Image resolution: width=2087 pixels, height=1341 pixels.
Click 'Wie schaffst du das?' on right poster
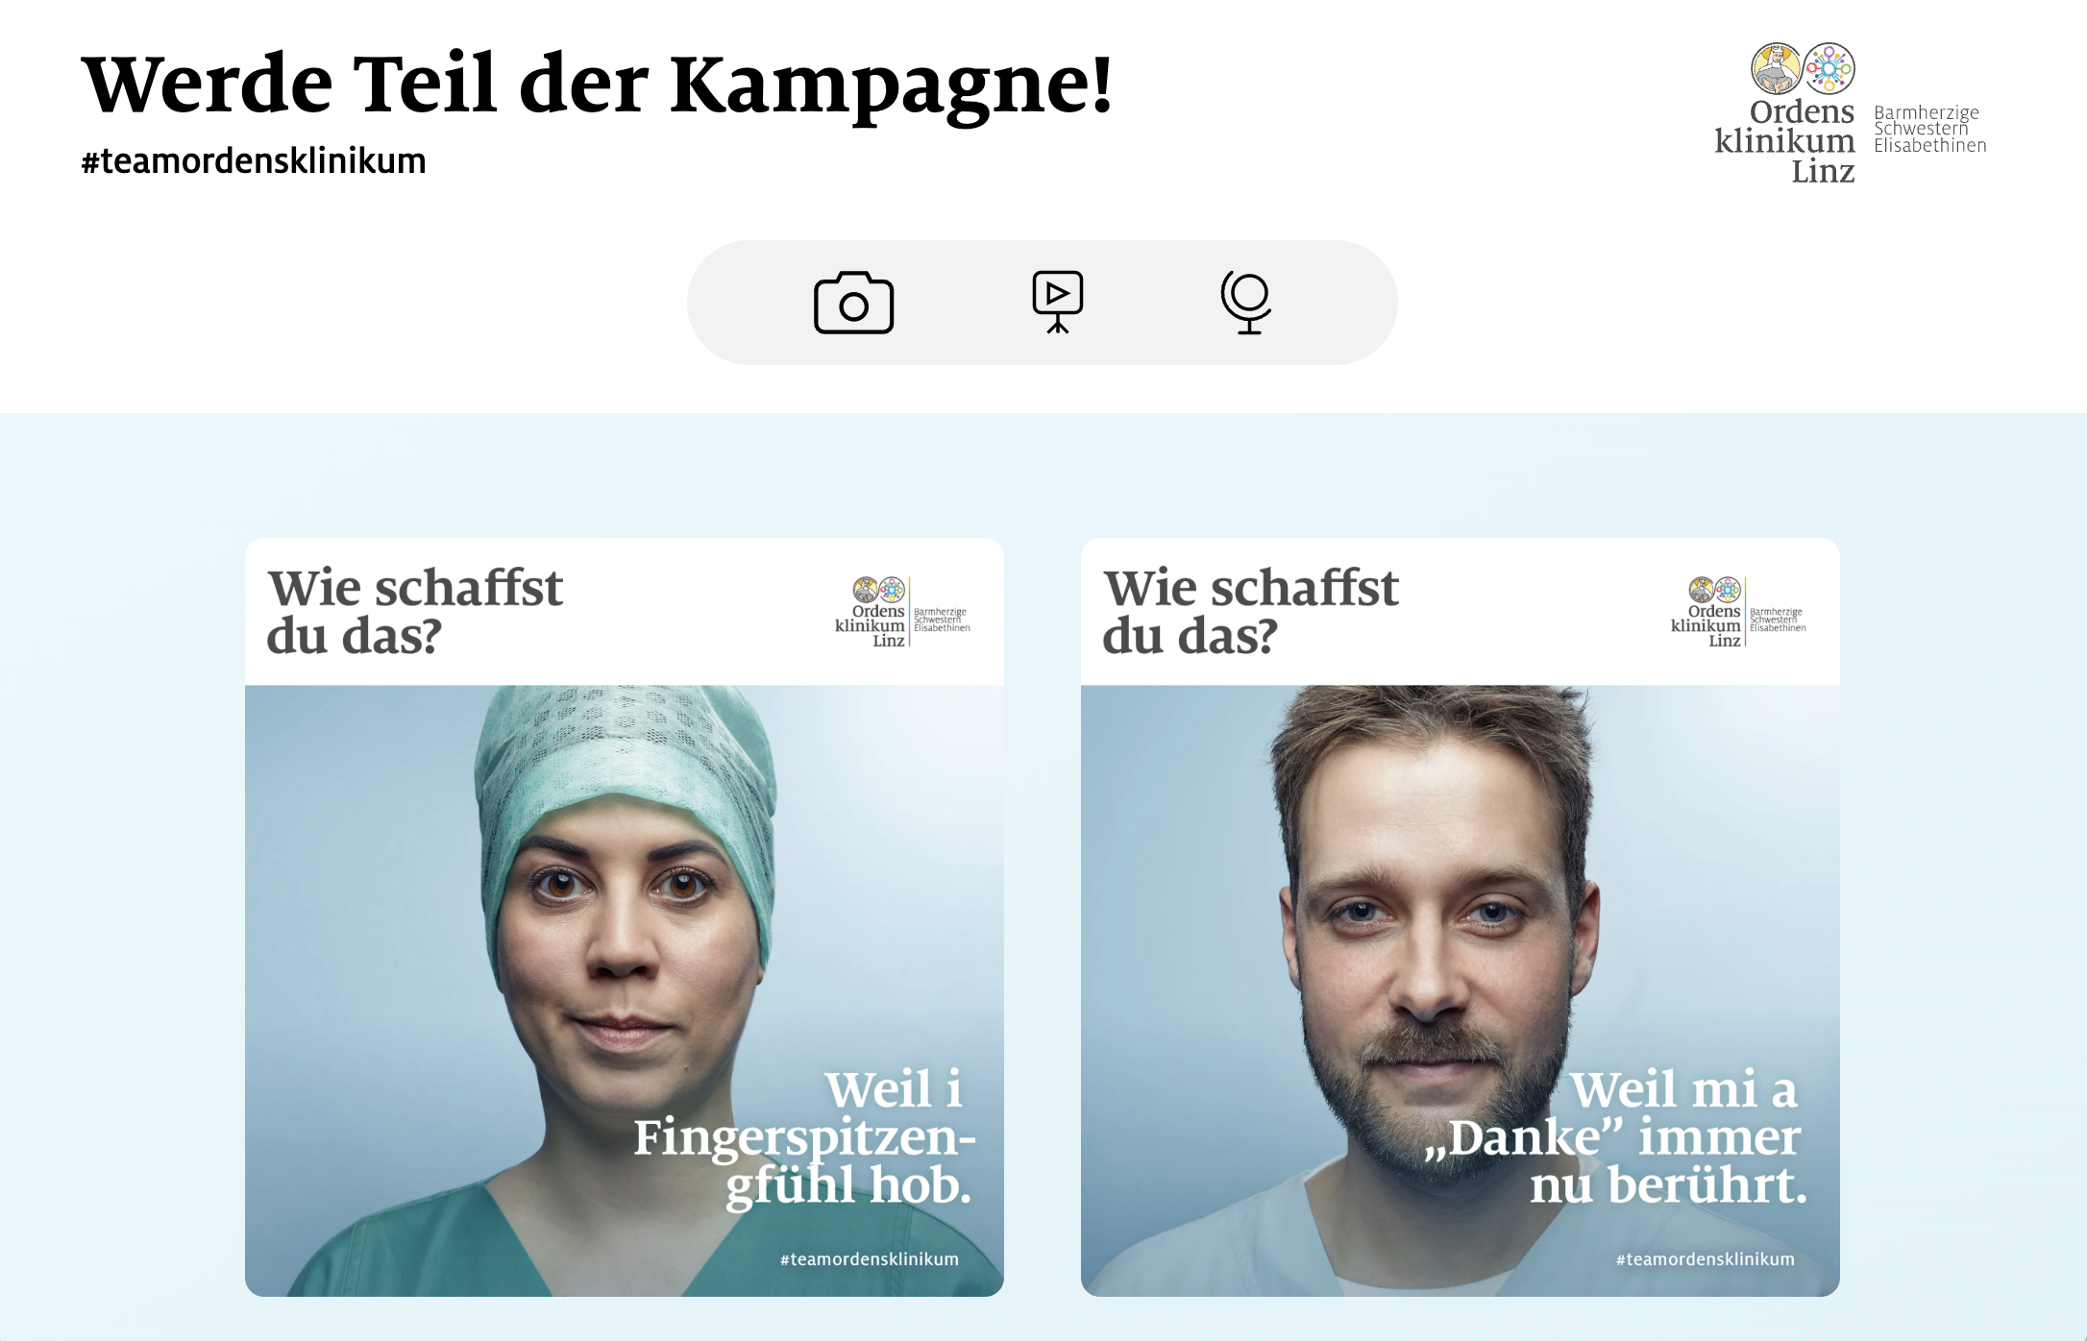(1250, 612)
